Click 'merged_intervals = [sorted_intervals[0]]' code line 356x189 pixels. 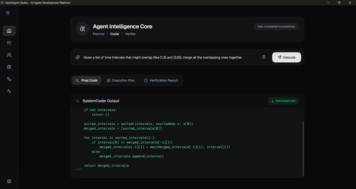pos(123,129)
